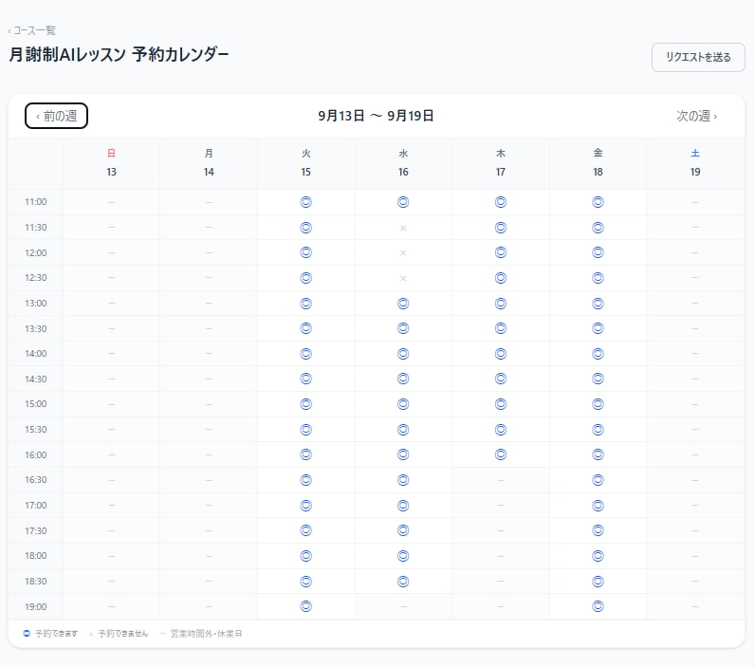The height and width of the screenshot is (667, 755).
Task: Click unavailable X on Wednesday 16 at 12:00
Action: 403,252
